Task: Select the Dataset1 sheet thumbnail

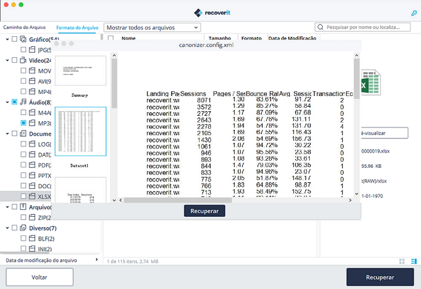Action: click(81, 131)
